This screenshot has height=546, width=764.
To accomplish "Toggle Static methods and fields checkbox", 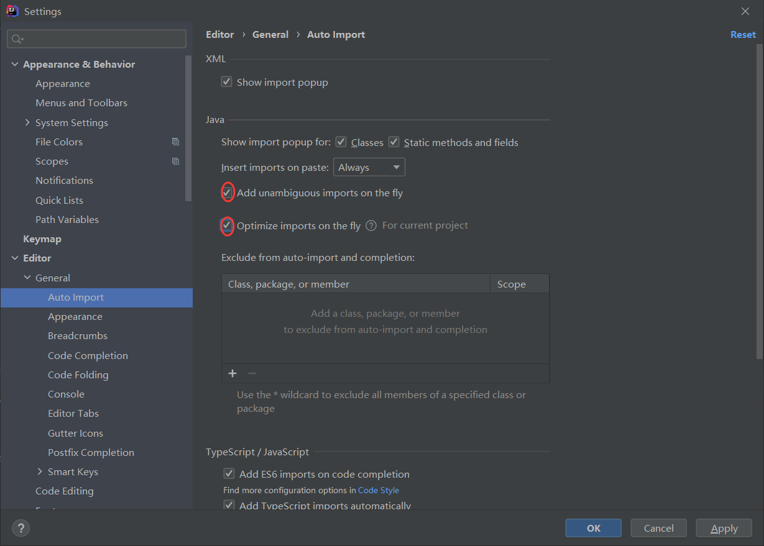I will [x=394, y=142].
